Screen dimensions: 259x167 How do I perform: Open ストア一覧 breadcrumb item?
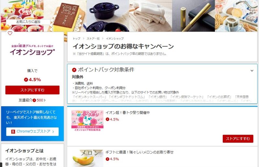93,38
